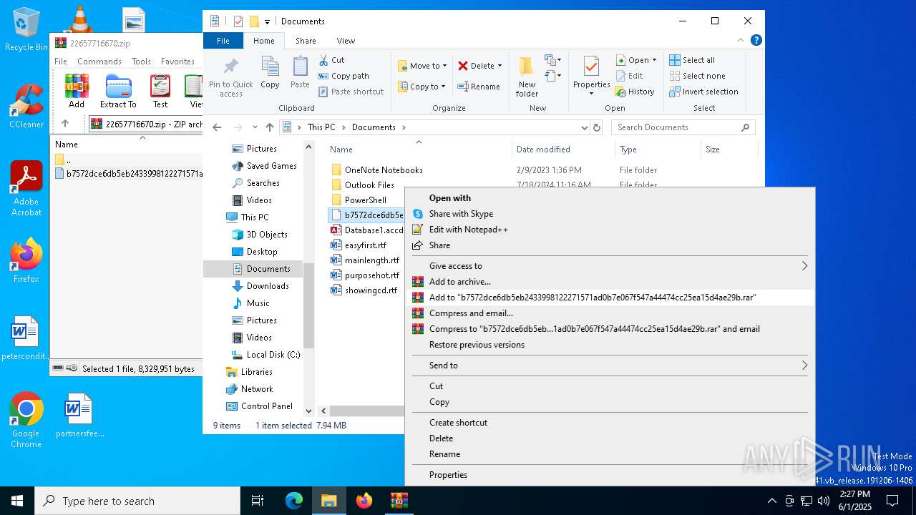The width and height of the screenshot is (916, 515).
Task: Open the File tab in Explorer
Action: click(223, 41)
